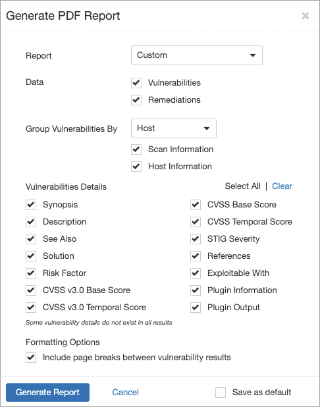Toggle the Solution checkbox

pyautogui.click(x=31, y=256)
